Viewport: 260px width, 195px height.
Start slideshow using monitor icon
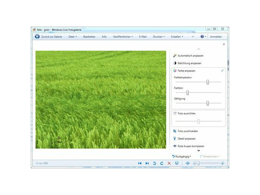pyautogui.click(x=176, y=163)
